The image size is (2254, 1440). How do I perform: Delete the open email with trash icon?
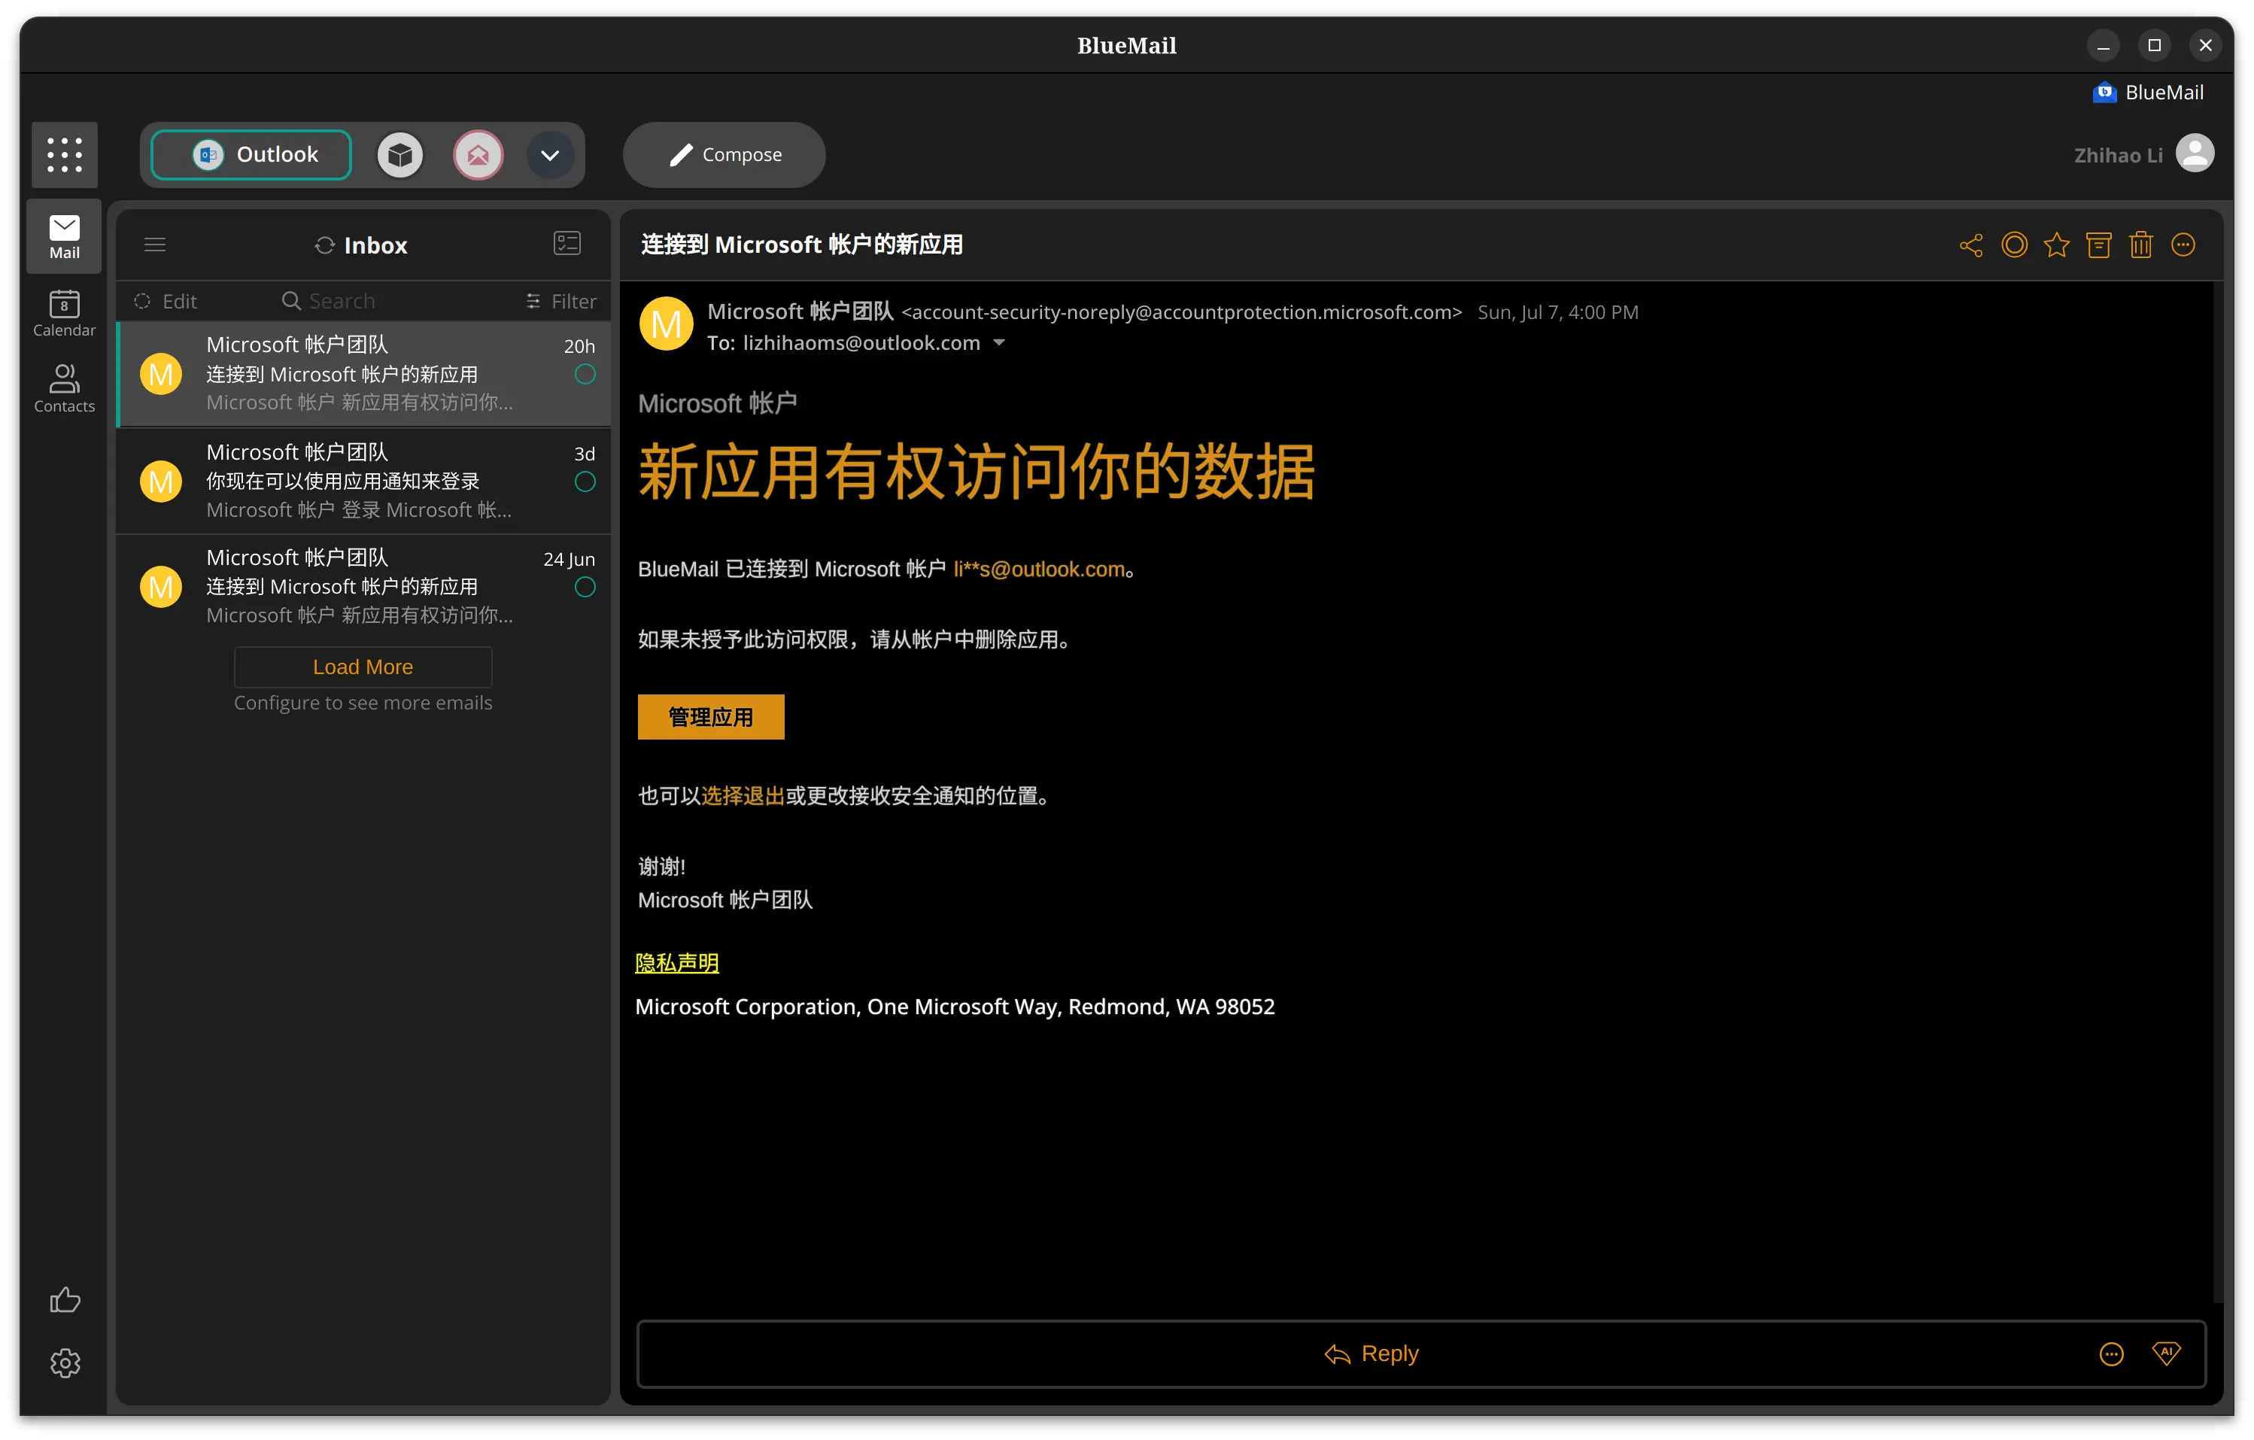click(x=2140, y=245)
